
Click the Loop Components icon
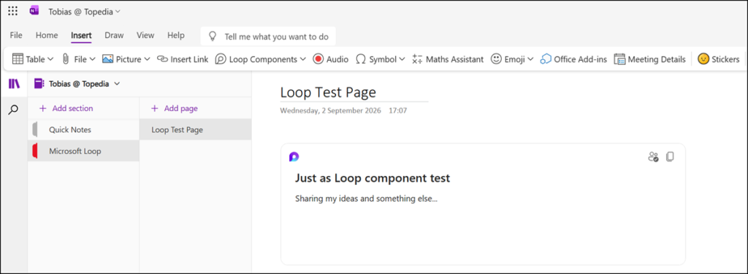[x=221, y=59]
